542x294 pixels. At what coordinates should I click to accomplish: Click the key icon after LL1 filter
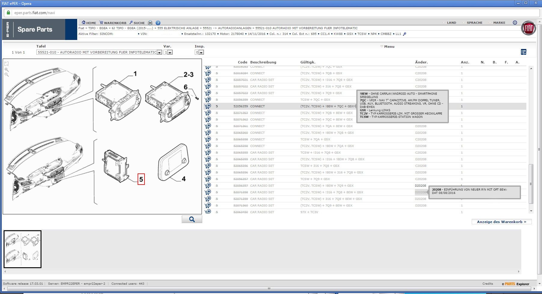point(404,34)
